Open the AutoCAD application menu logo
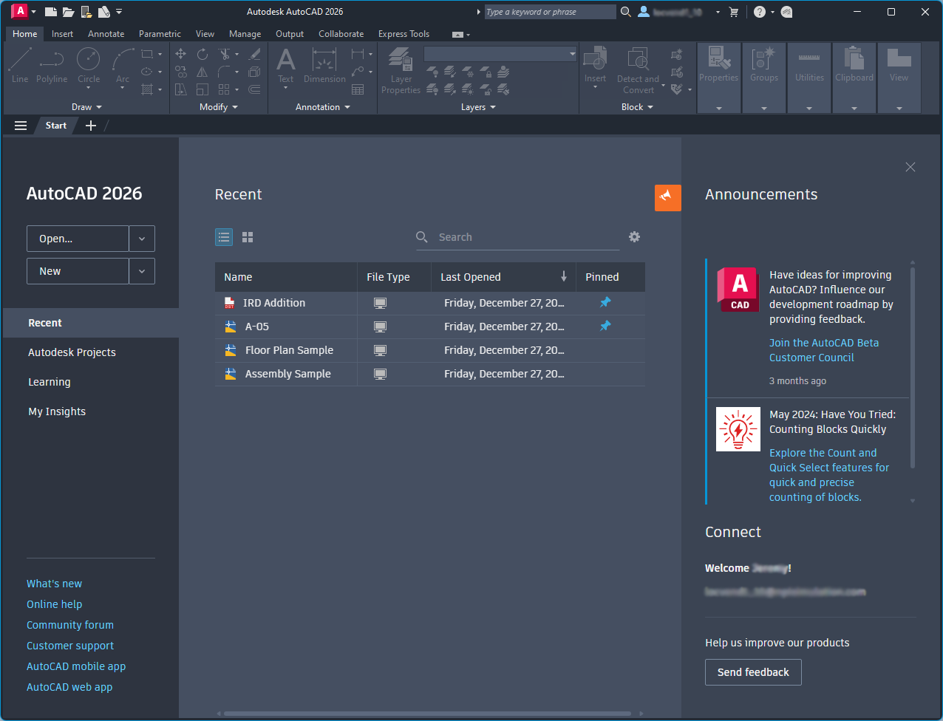 point(20,11)
